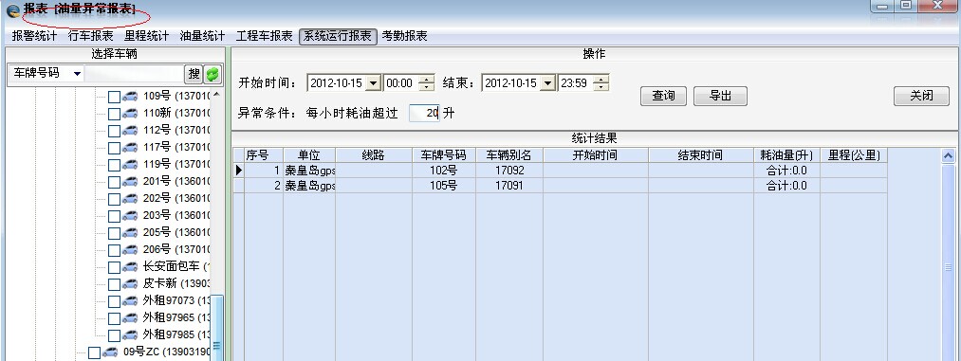Click the 开始时间 column header
Image resolution: width=961 pixels, height=361 pixels.
(x=595, y=155)
